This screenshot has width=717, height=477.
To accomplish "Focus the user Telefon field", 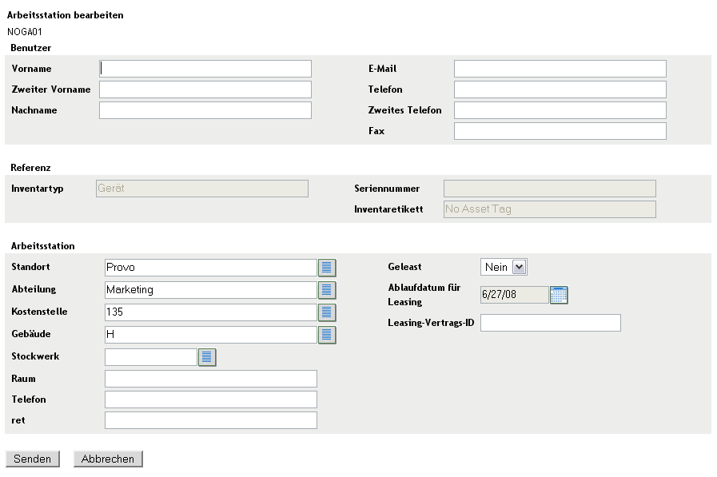I will 560,89.
